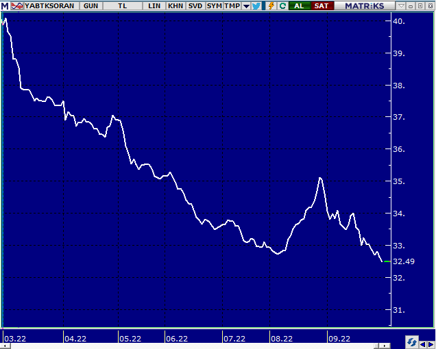Click the Matriks M logo icon
Viewport: 436px width, 349px height.
(x=5, y=6)
